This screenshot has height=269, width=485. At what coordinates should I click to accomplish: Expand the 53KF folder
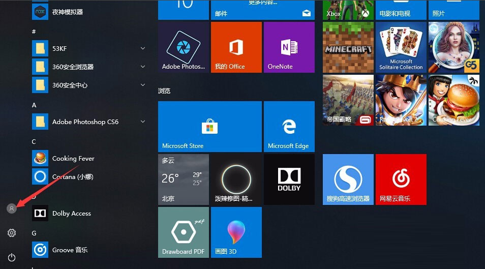142,48
